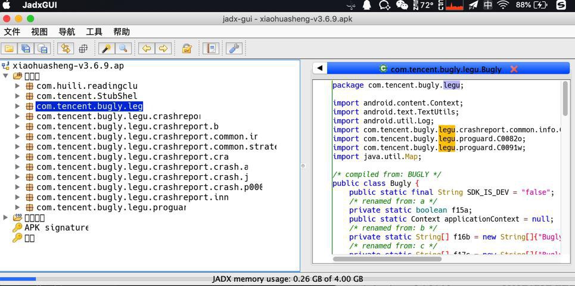Click package icon of com.huili.readingclu
The width and height of the screenshot is (575, 286).
coord(30,86)
